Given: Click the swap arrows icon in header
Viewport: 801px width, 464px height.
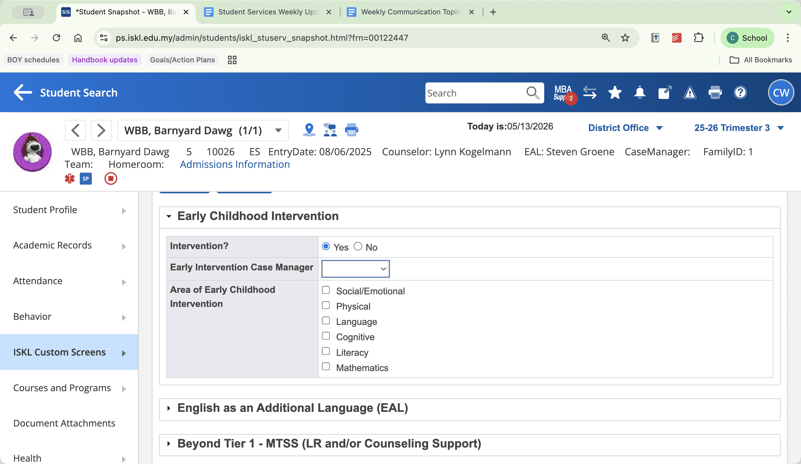Looking at the screenshot, I should pos(590,93).
